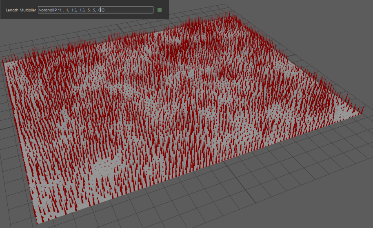
Task: Click the Length Multiplier label
Action: pos(20,10)
